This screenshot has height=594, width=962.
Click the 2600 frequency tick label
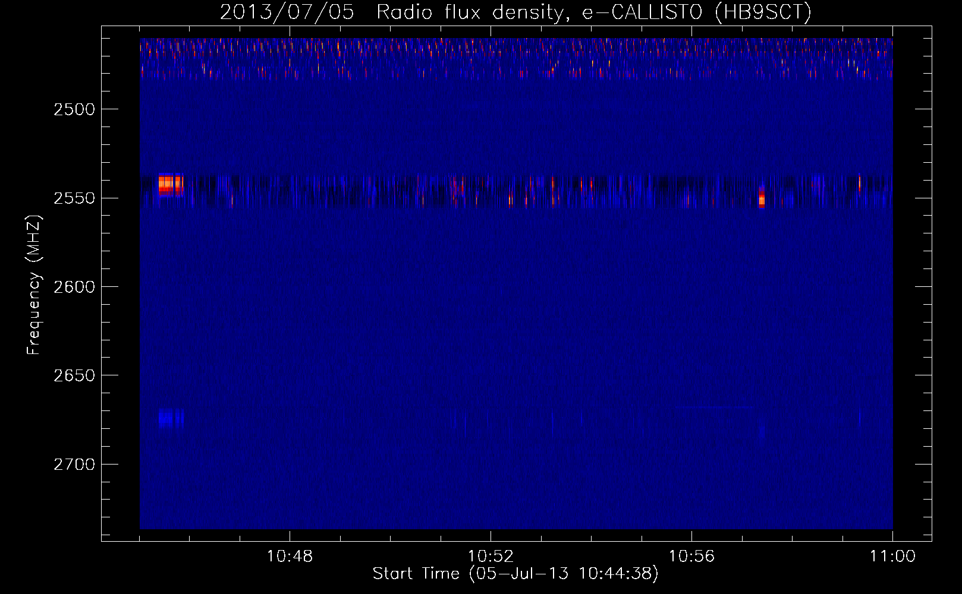pos(74,287)
